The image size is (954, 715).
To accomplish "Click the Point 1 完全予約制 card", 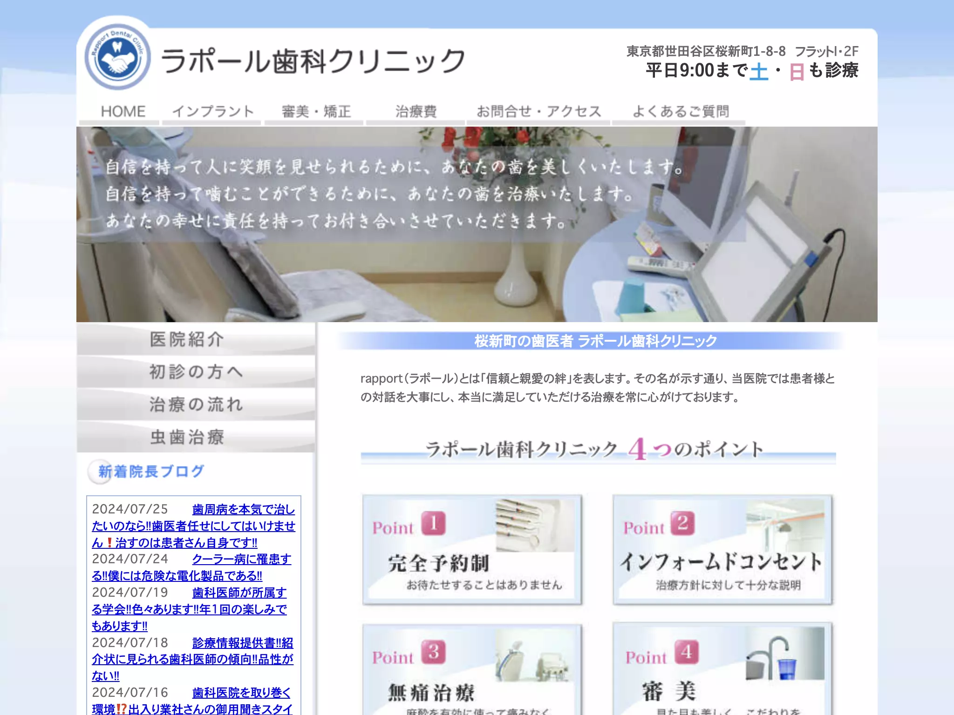I will (472, 550).
